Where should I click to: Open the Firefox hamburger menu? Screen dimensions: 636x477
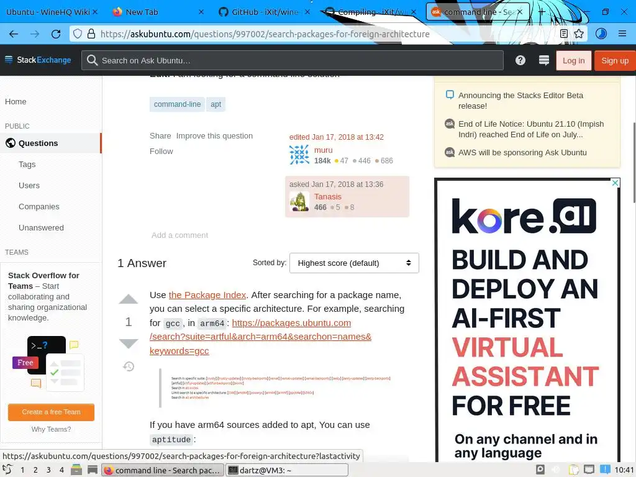tap(622, 34)
